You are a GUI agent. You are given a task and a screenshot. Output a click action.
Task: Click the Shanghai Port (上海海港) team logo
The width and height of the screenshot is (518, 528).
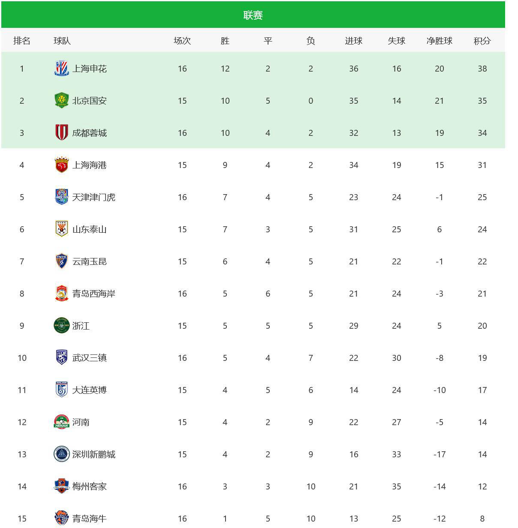pos(61,165)
